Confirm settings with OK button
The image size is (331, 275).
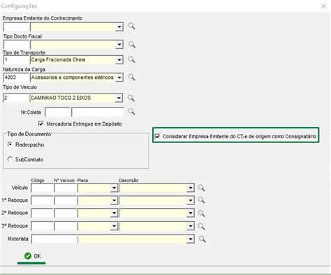[32, 256]
